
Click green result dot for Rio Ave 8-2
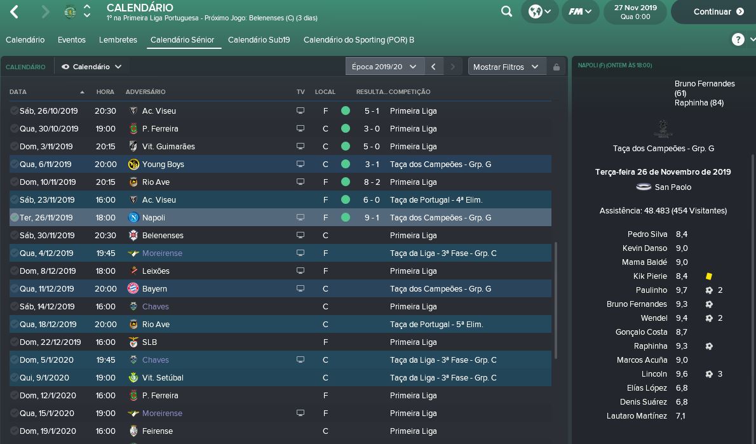(345, 182)
